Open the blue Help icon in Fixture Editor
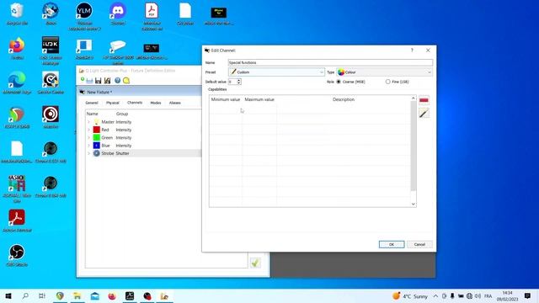 tap(118, 81)
